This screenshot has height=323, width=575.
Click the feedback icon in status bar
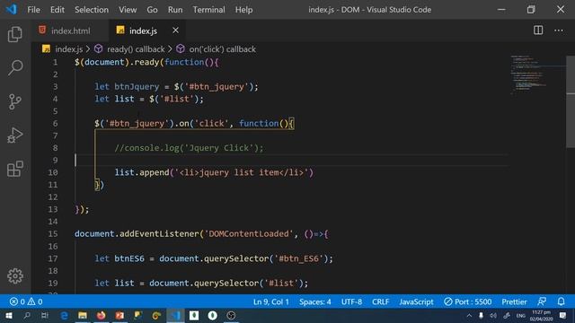point(542,301)
